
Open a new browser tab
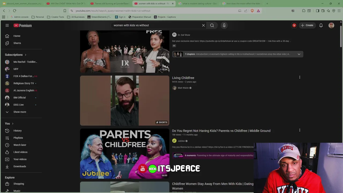coord(267,3)
